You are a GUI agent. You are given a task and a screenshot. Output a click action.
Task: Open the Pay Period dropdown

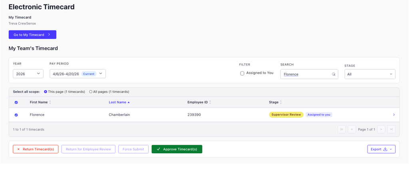tap(78, 74)
